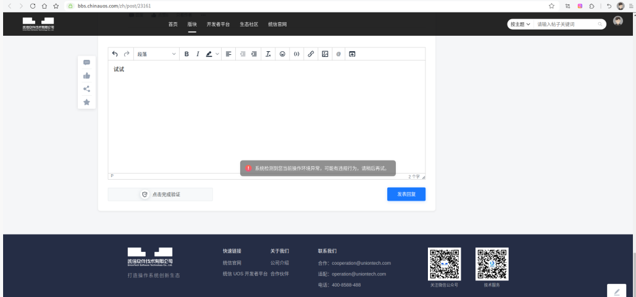Open the browser extensions puzzle menu
The width and height of the screenshot is (636, 297).
(592, 6)
